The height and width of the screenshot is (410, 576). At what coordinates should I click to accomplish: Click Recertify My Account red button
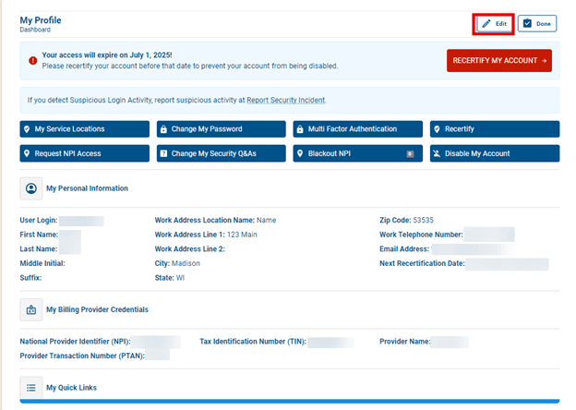[x=499, y=61]
